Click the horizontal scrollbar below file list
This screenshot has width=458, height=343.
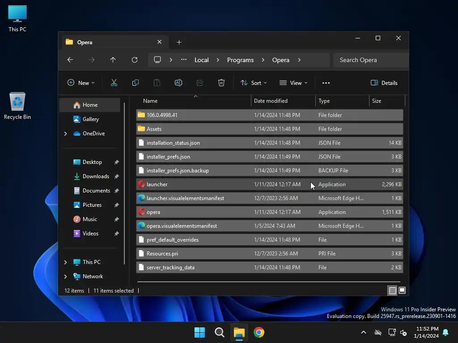point(269,282)
